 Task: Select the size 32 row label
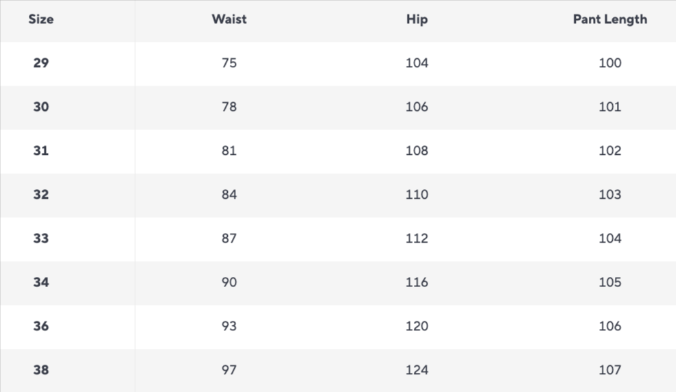click(x=41, y=195)
